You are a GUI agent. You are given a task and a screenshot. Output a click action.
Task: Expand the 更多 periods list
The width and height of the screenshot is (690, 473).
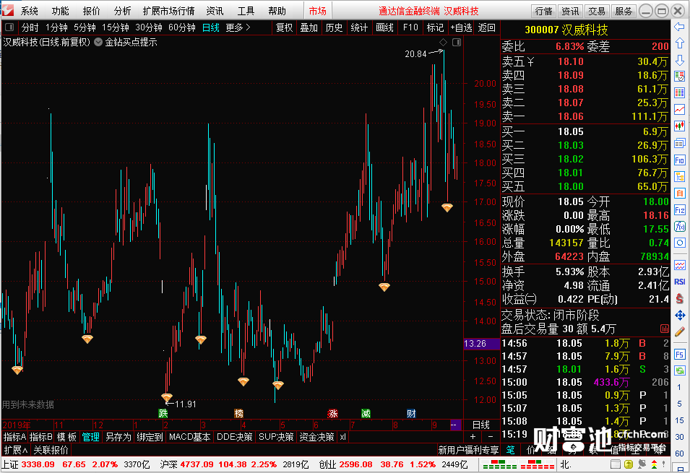click(238, 27)
